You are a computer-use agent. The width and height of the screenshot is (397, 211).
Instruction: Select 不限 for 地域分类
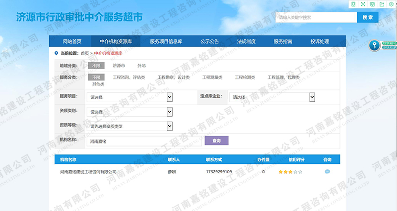pos(96,66)
